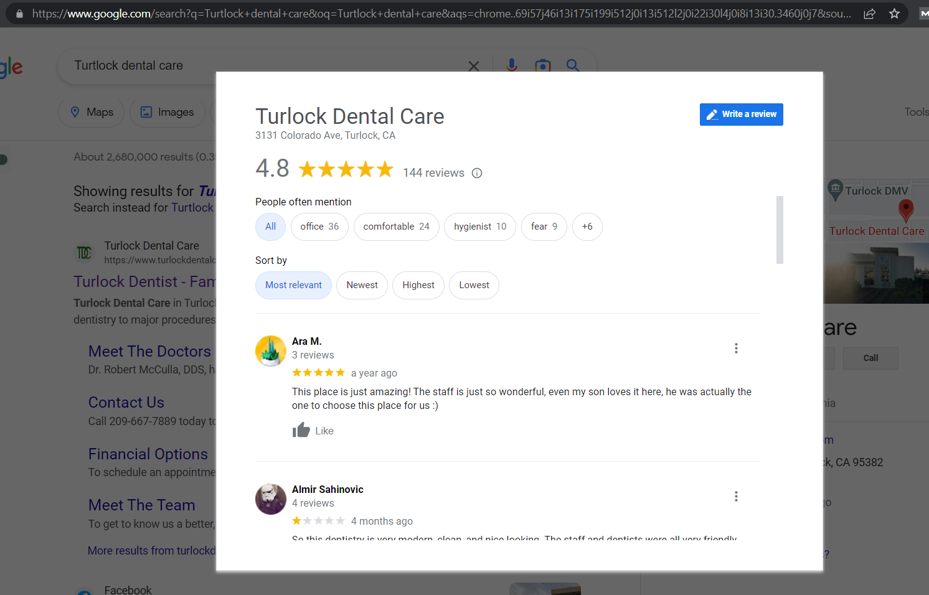The image size is (929, 595).
Task: Click the magnifier search icon
Action: coord(573,65)
